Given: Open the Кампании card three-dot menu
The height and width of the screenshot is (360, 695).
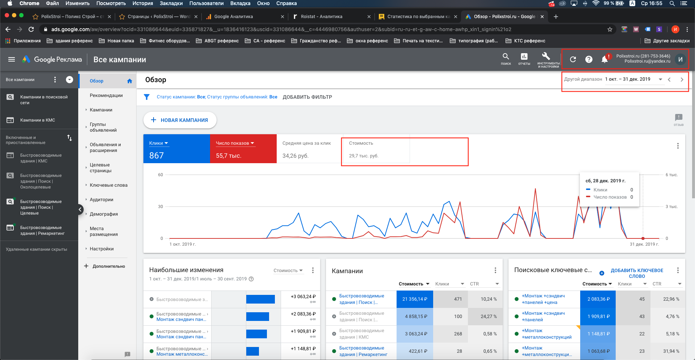Looking at the screenshot, I should coord(495,270).
